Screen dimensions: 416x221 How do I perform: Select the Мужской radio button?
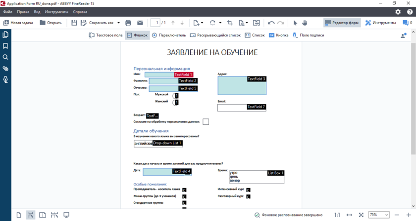(x=175, y=95)
